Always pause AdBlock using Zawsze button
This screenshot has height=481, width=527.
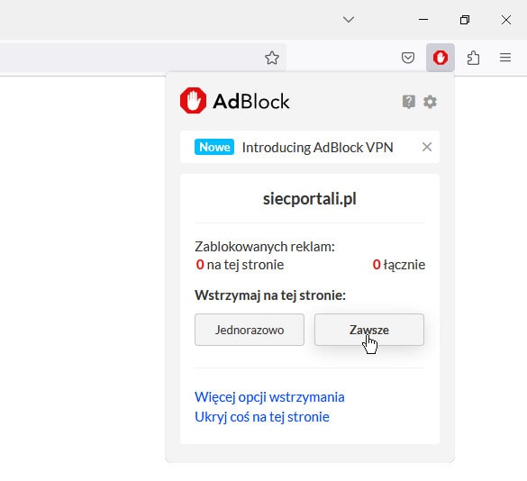tap(369, 330)
